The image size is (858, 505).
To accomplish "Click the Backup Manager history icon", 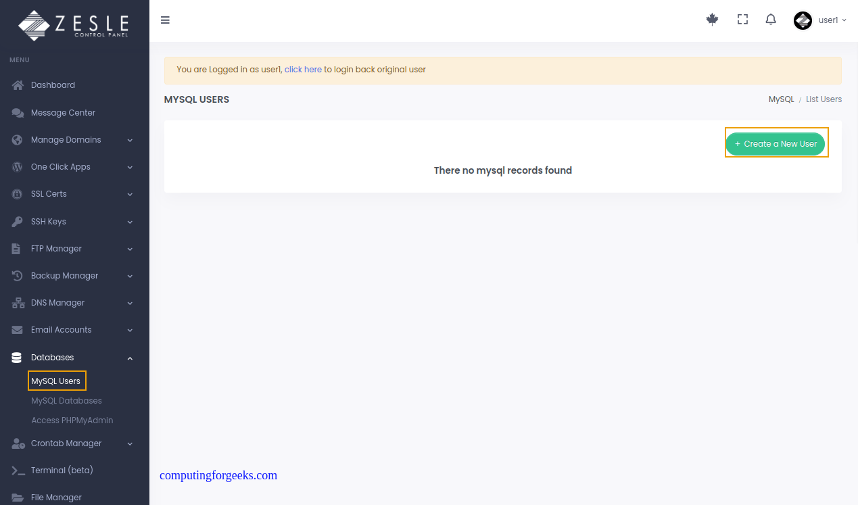I will pyautogui.click(x=18, y=276).
